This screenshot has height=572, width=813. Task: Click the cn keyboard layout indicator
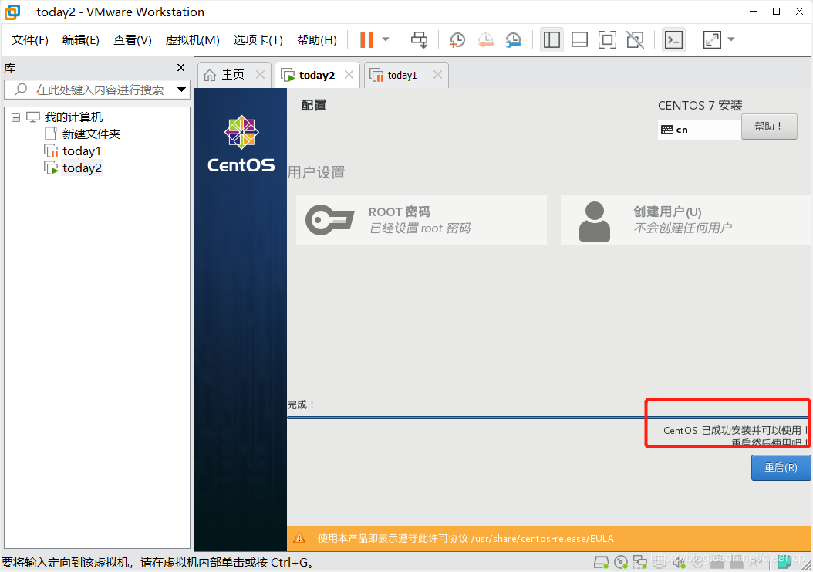point(699,130)
